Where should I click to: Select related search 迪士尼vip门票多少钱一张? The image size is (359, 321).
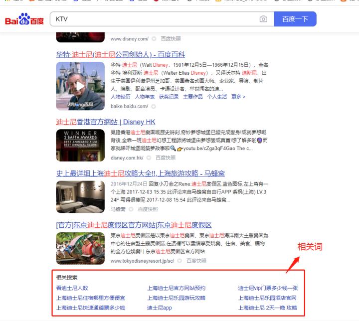point(268,288)
